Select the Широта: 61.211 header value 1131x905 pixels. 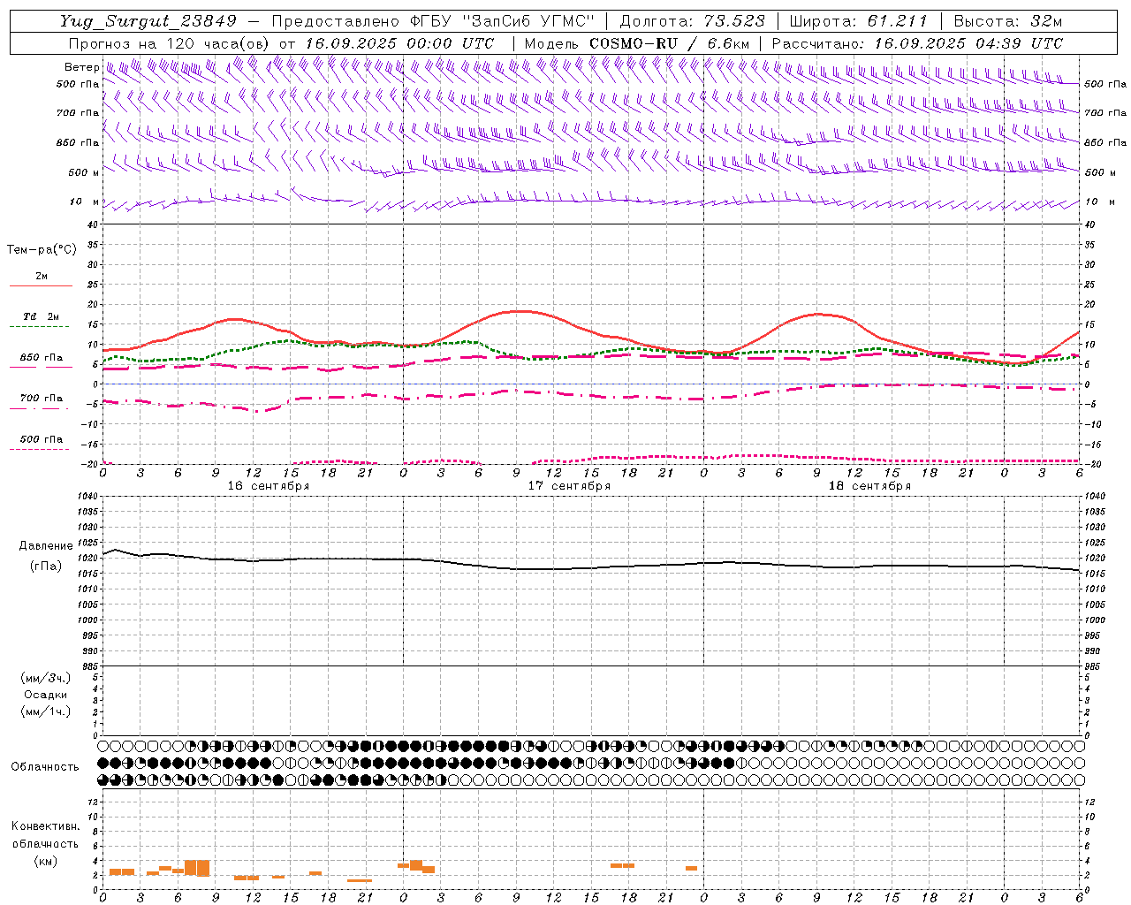point(858,22)
